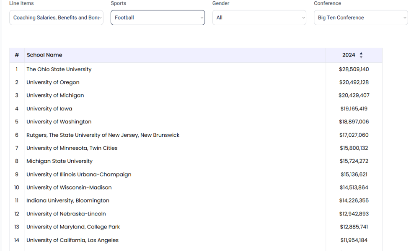Click Michigan State University name
This screenshot has height=251, width=419.
[x=59, y=161]
